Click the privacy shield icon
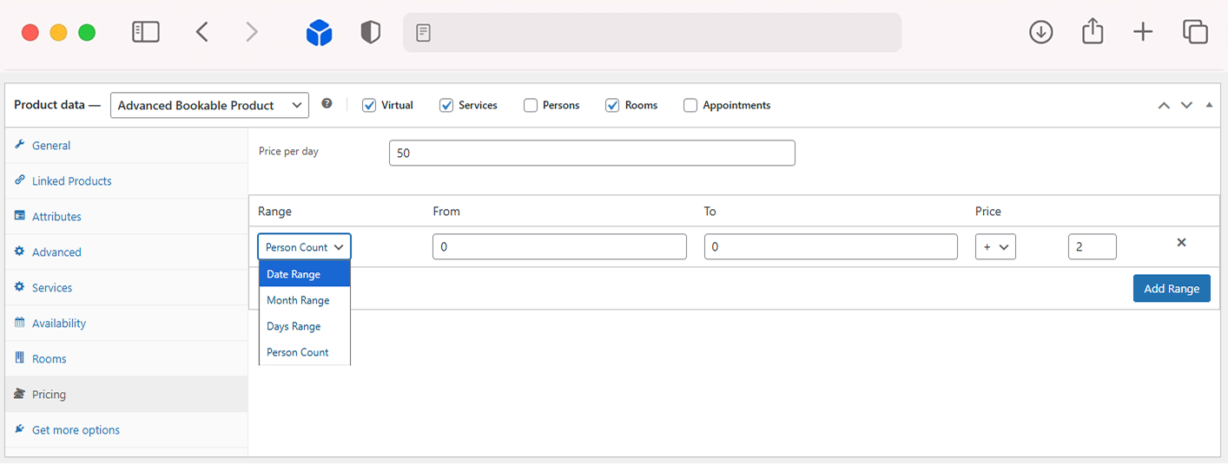 (x=371, y=33)
